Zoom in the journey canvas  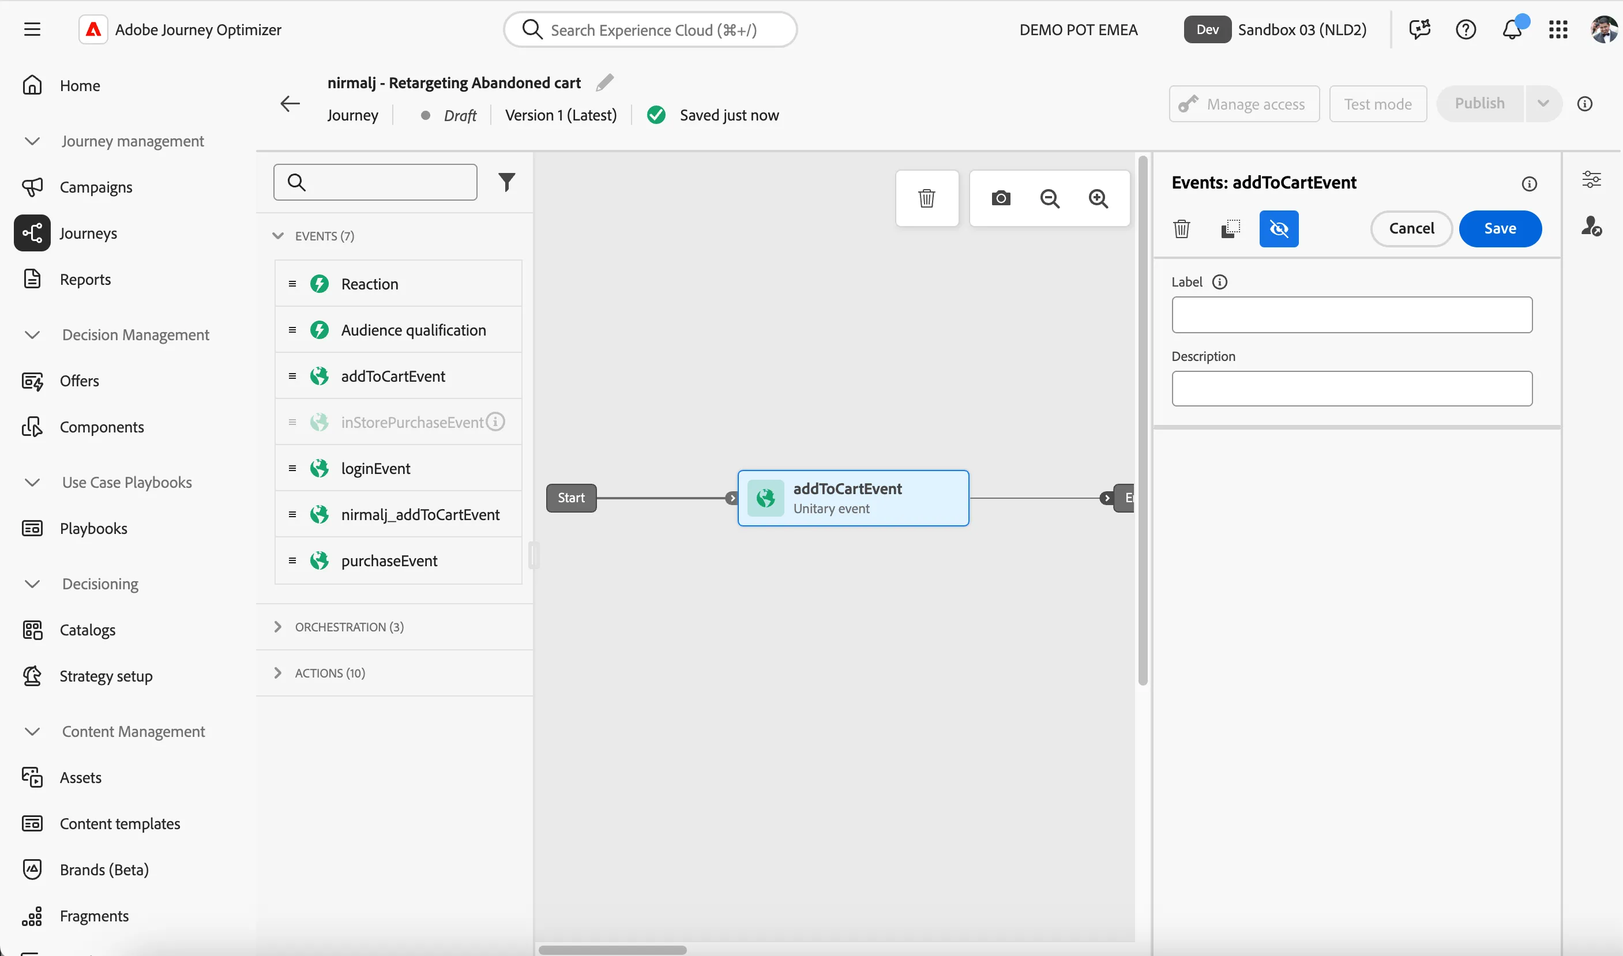[1099, 198]
